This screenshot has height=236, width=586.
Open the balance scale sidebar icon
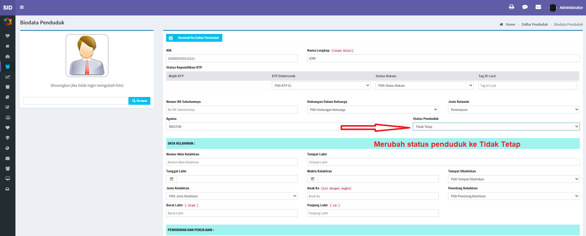(8, 117)
